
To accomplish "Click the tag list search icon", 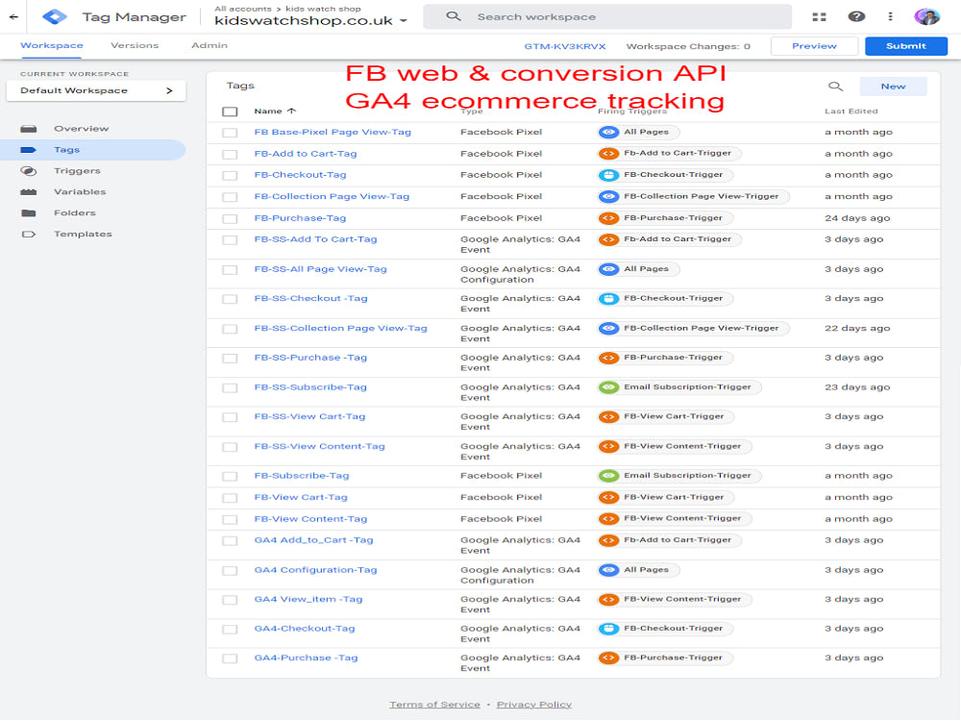I will pos(835,86).
